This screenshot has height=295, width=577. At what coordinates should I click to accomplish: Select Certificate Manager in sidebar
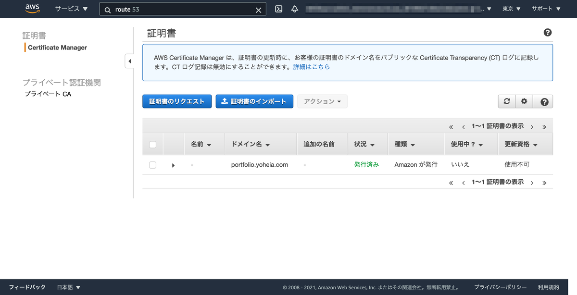click(x=57, y=48)
